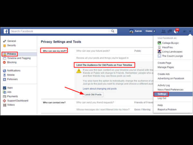Open Learn about changing old posts link
Image resolution: width=193 pixels, height=145 pixels.
click(x=100, y=89)
